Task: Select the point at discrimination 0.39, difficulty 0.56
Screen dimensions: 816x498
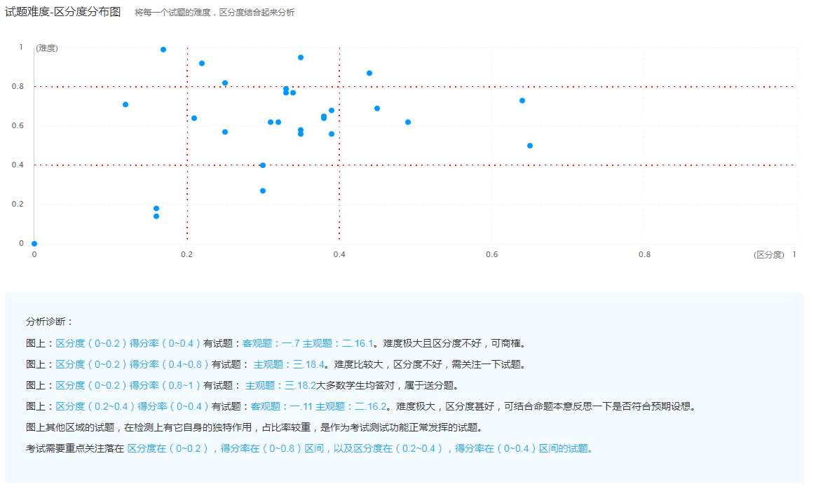Action: pyautogui.click(x=332, y=134)
